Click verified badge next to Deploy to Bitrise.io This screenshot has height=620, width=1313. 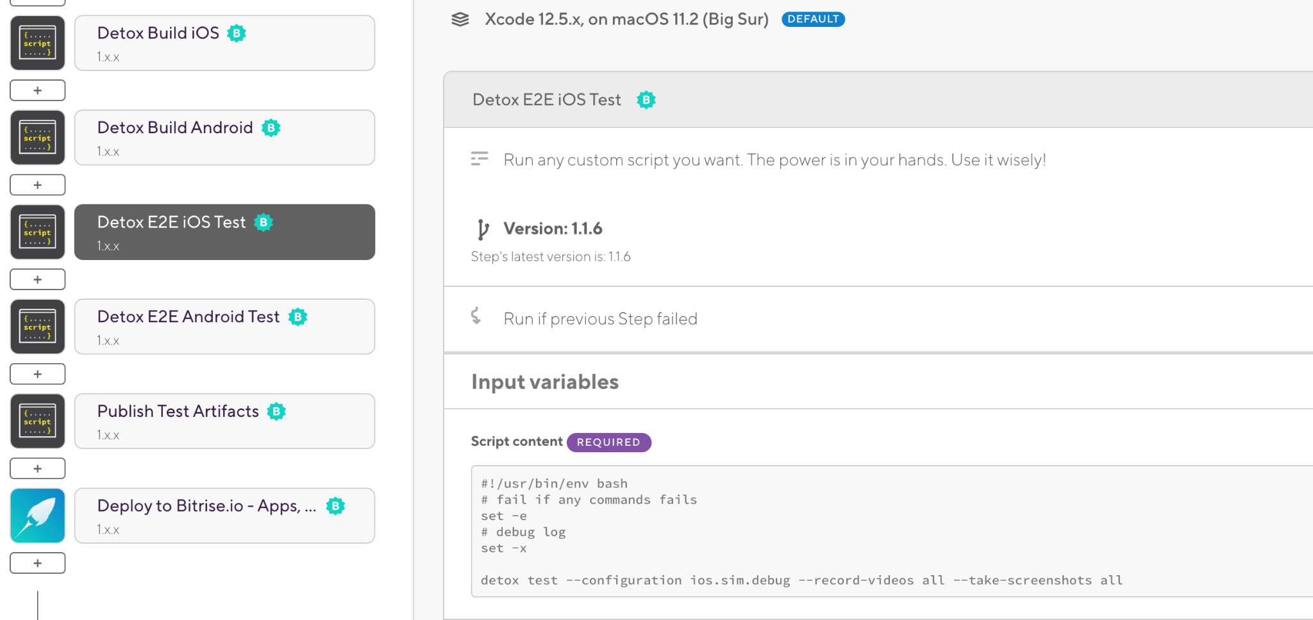[335, 506]
